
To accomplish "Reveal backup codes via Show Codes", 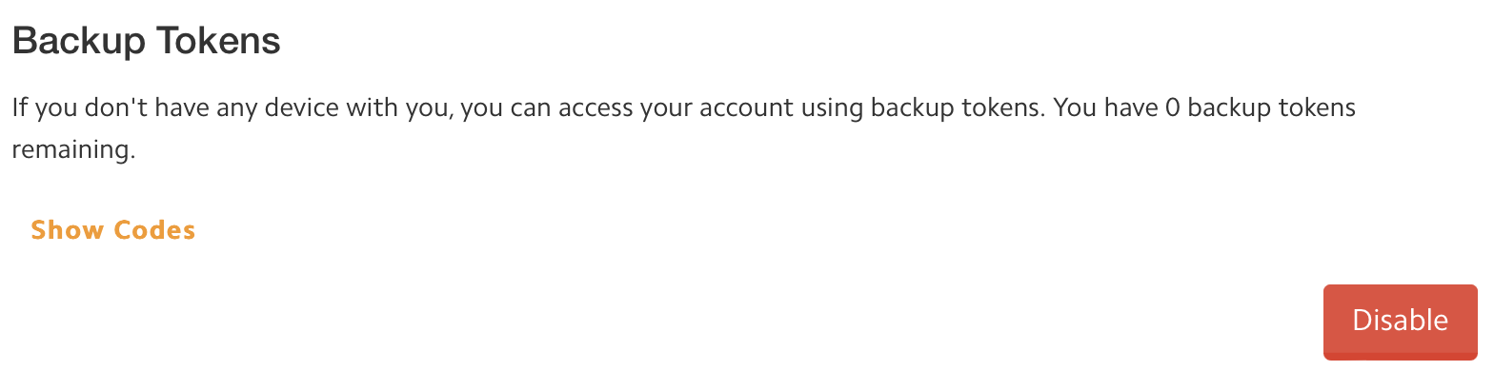I will [x=113, y=230].
